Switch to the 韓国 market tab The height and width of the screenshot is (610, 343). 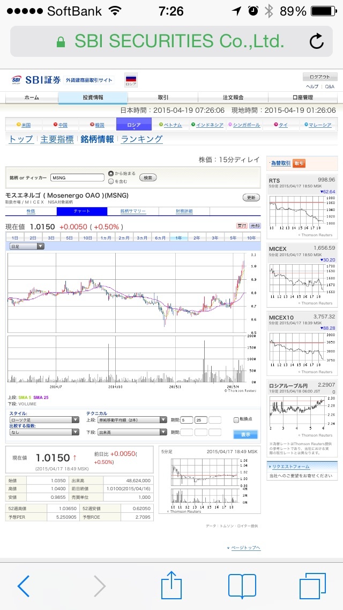coord(97,125)
